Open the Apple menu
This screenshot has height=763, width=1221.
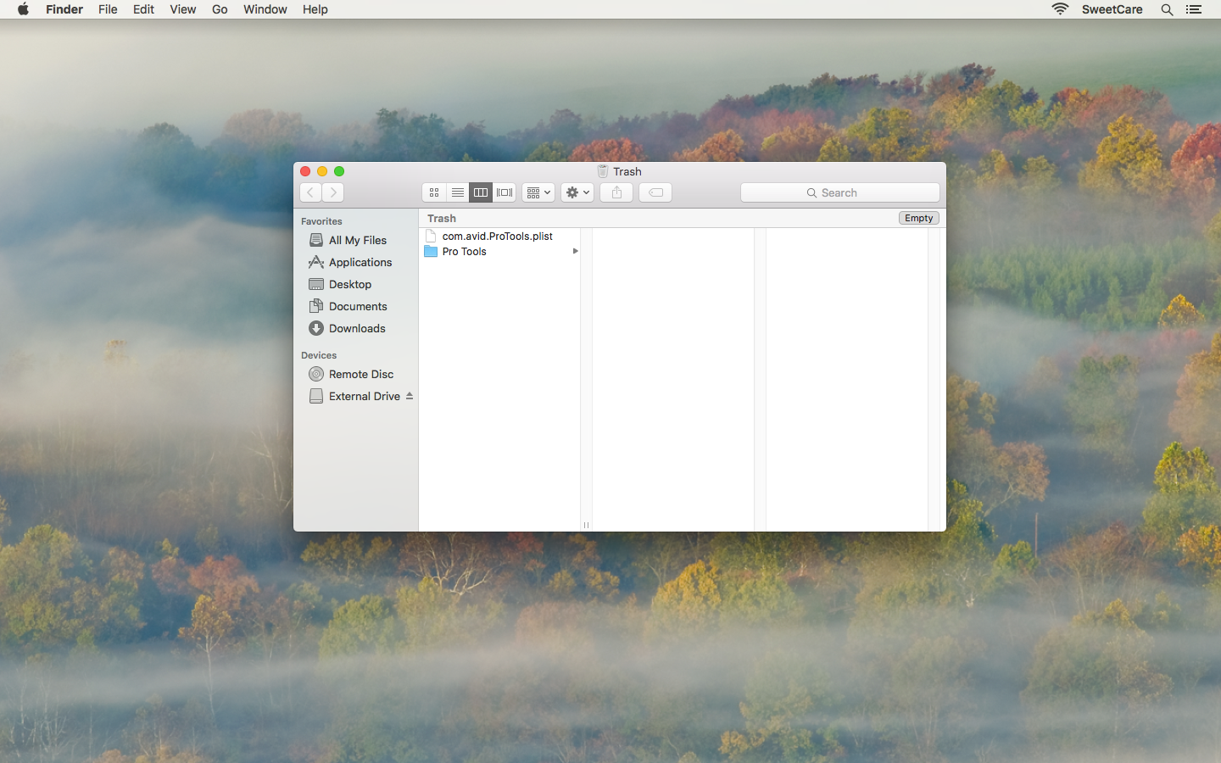pyautogui.click(x=23, y=9)
